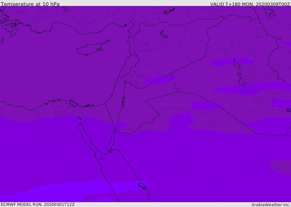Click the island of Cyprus on map

[x=93, y=48]
